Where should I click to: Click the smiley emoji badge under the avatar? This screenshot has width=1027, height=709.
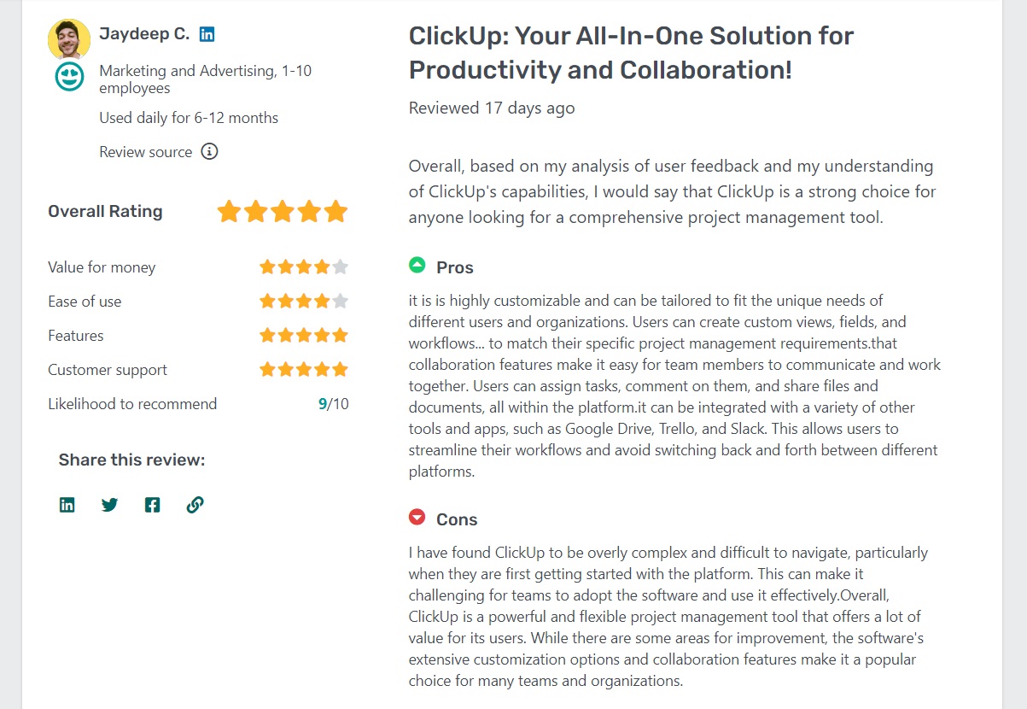[68, 76]
